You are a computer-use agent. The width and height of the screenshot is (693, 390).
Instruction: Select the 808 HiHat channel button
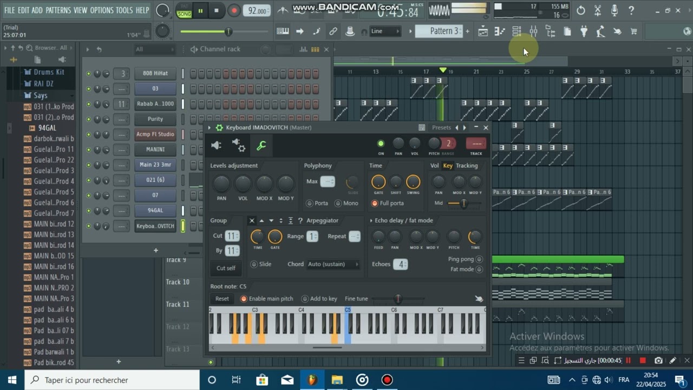pyautogui.click(x=155, y=74)
